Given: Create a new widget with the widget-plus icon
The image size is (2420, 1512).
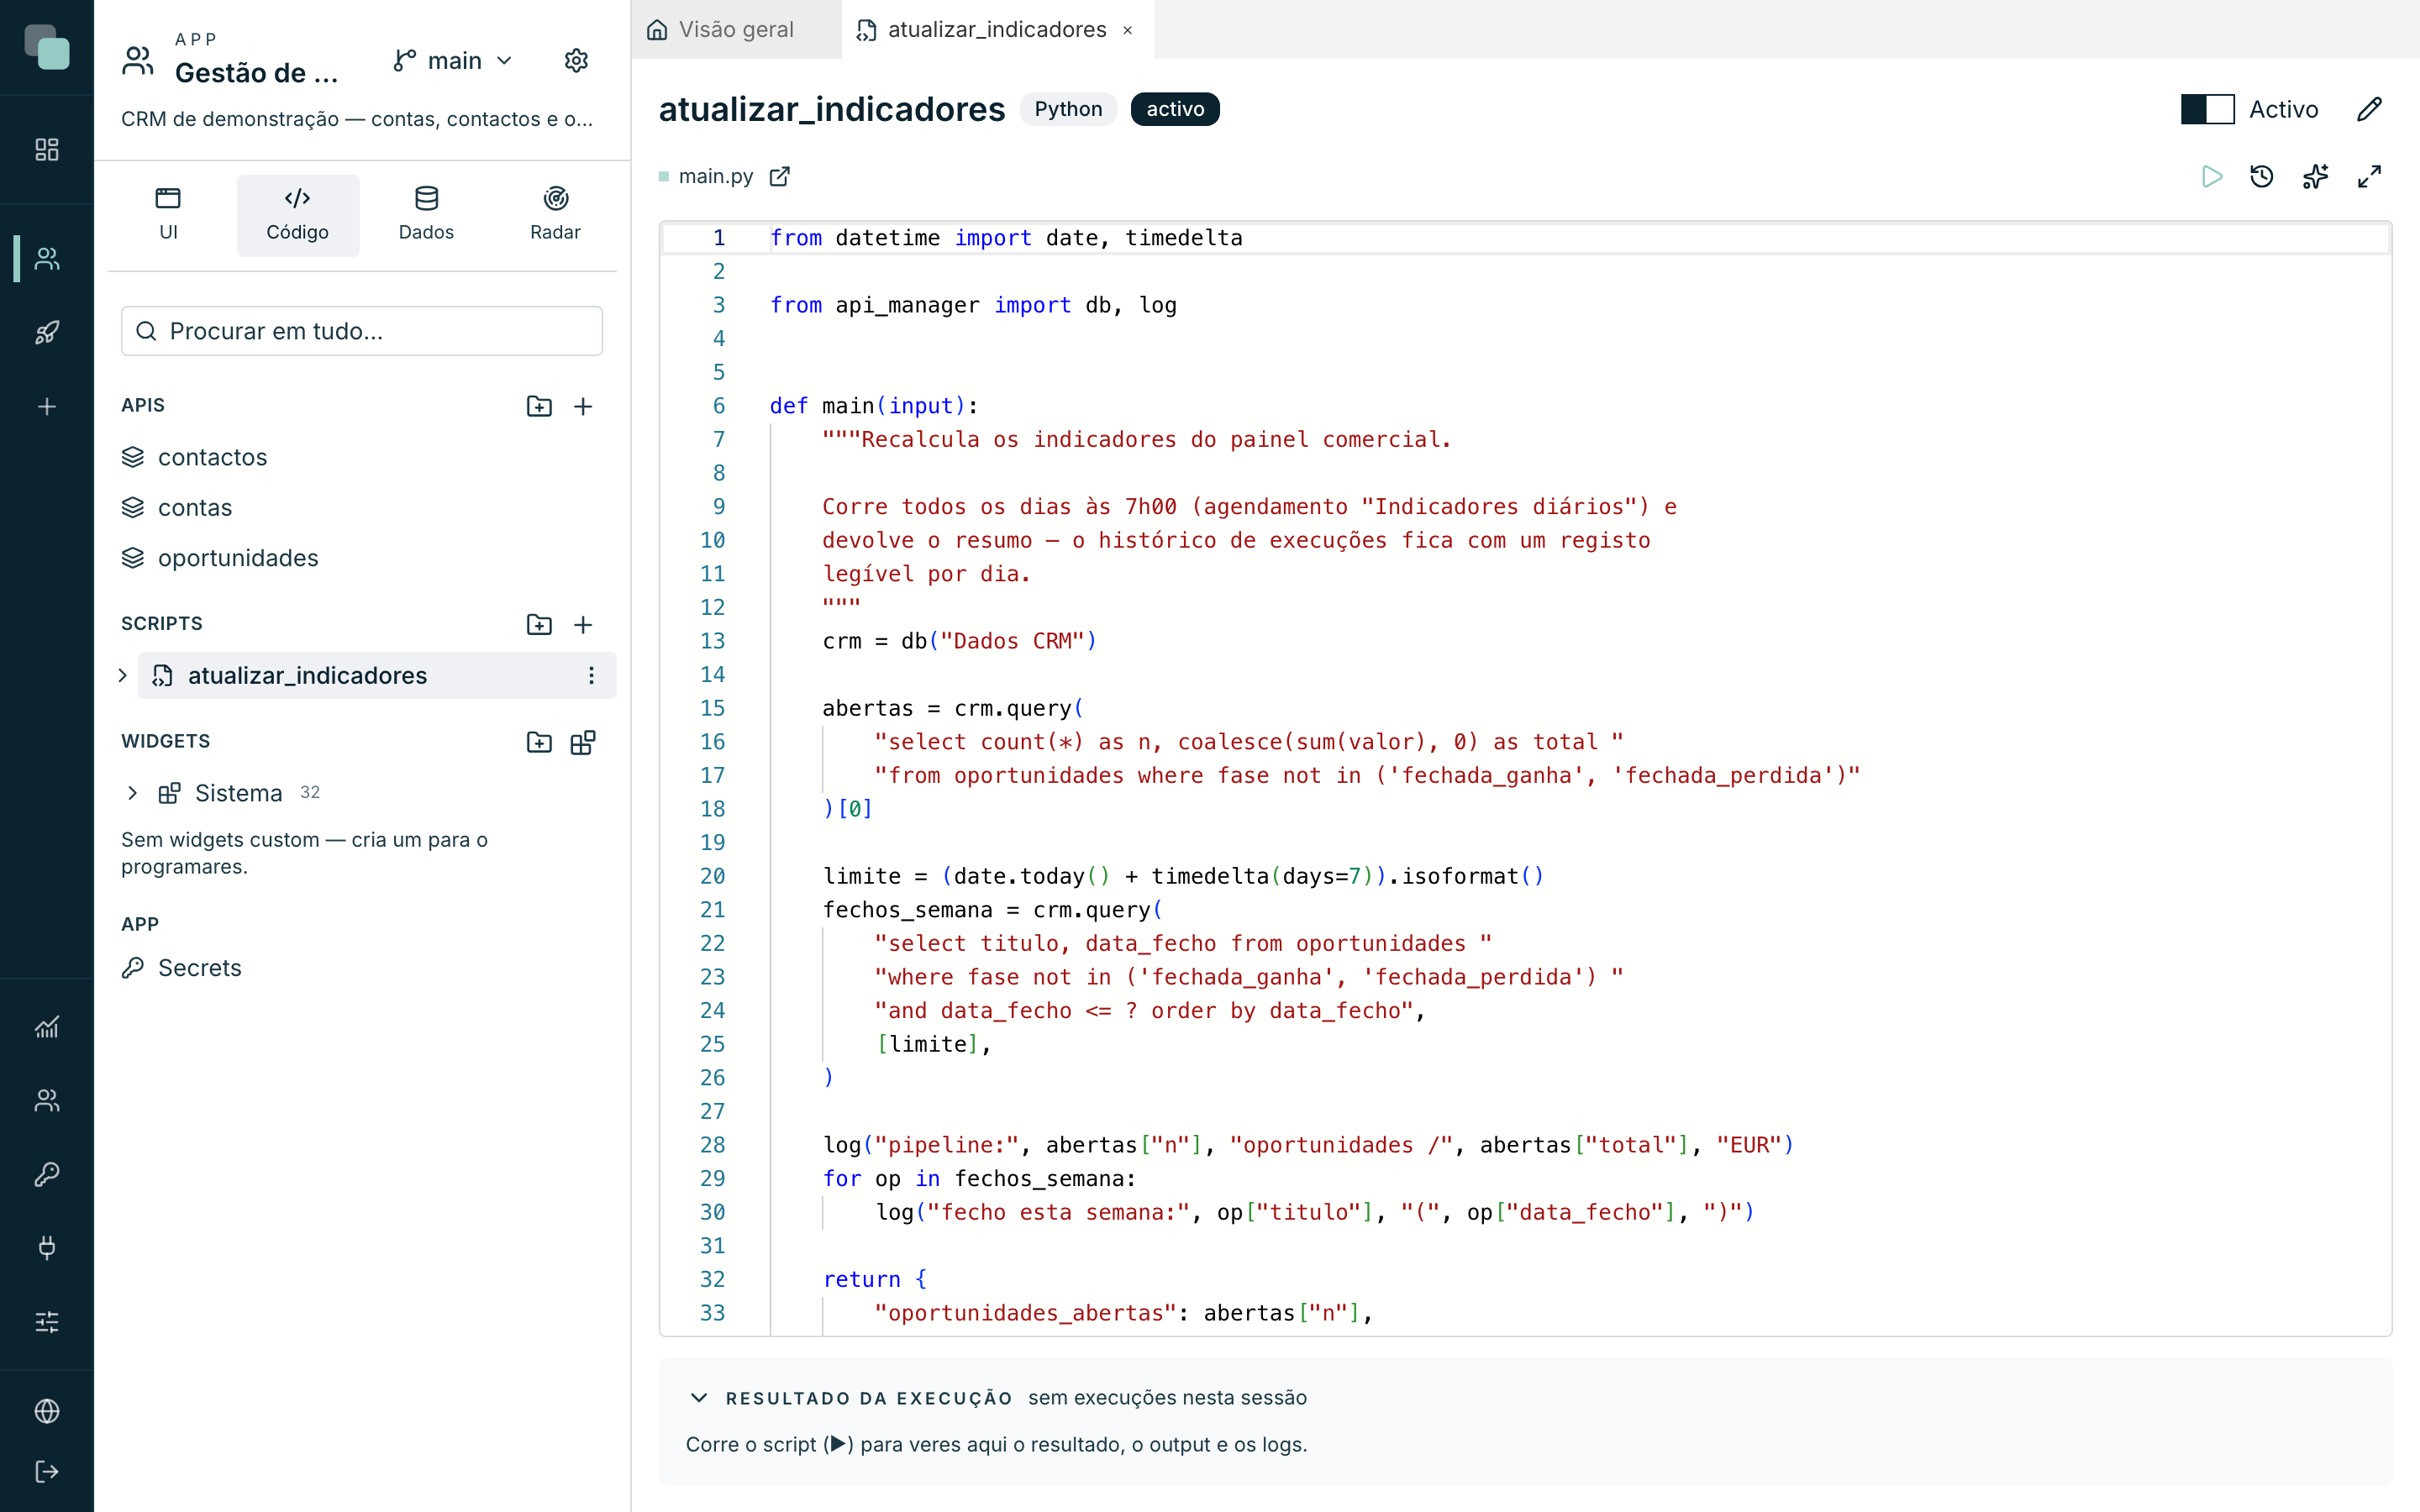Looking at the screenshot, I should point(583,742).
